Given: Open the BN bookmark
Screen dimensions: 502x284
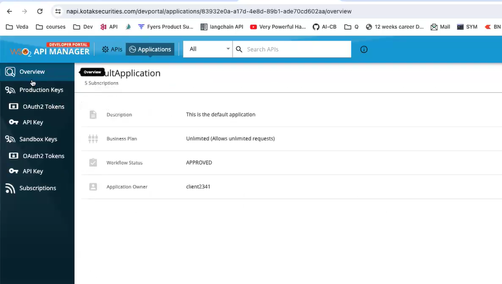Looking at the screenshot, I should tap(493, 27).
